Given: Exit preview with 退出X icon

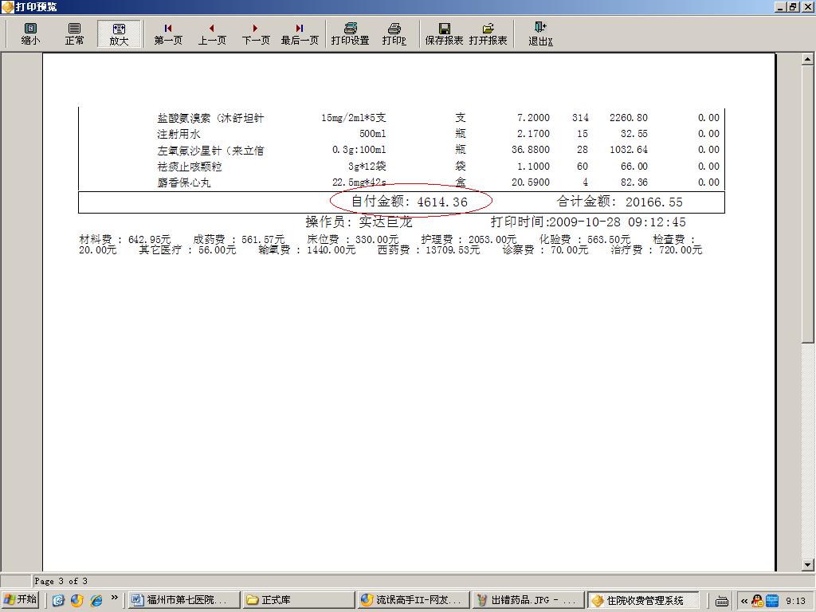Looking at the screenshot, I should pyautogui.click(x=540, y=33).
